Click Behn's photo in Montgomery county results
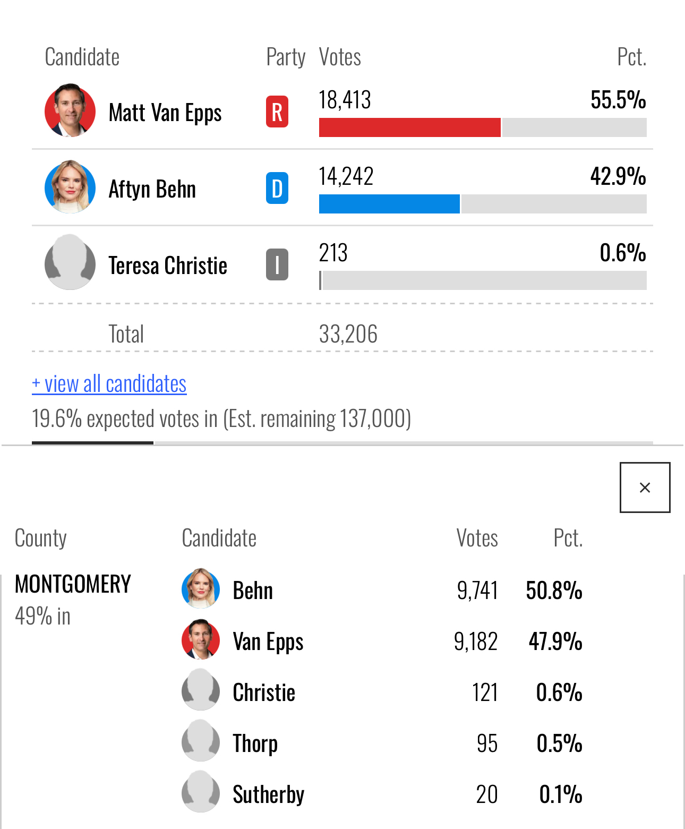Screen dimensions: 685x829 click(201, 589)
